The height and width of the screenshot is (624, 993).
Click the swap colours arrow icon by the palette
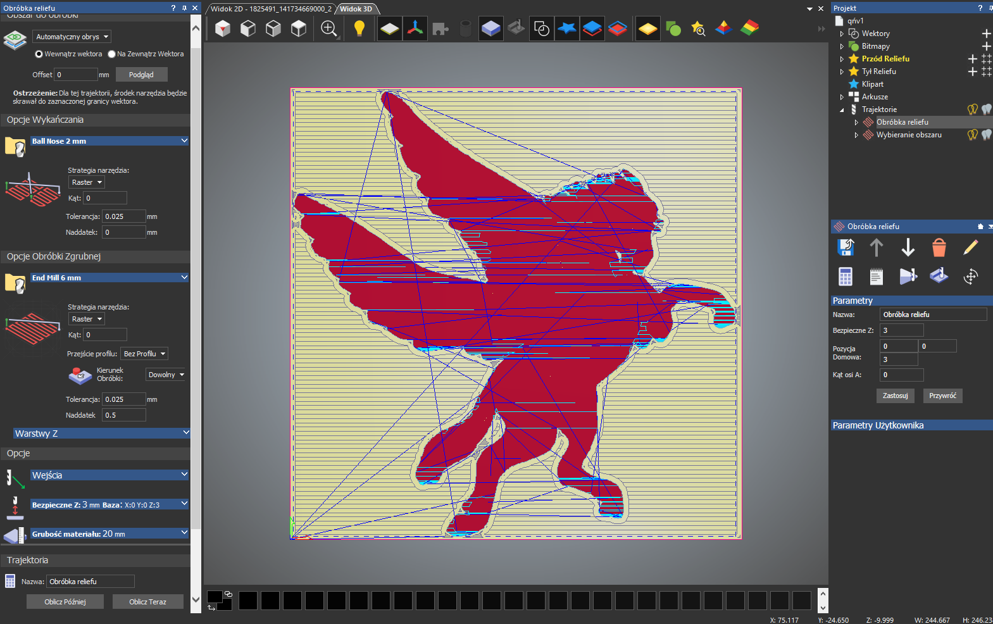tap(211, 608)
